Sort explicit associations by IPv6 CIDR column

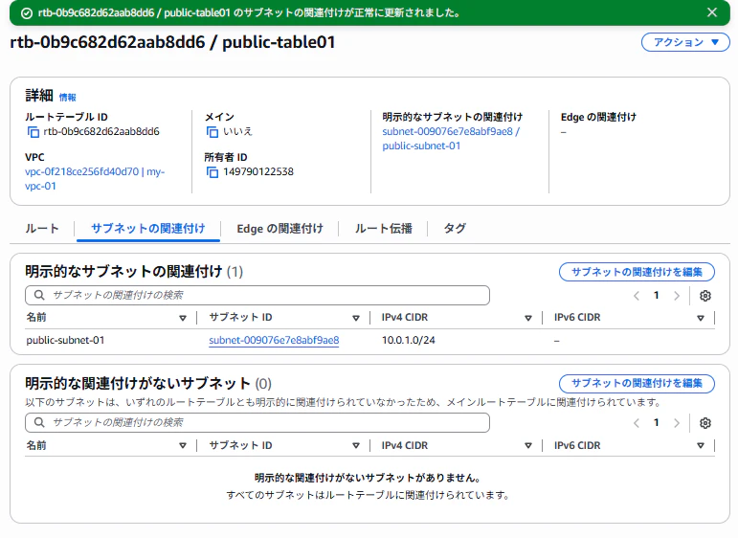(x=701, y=318)
